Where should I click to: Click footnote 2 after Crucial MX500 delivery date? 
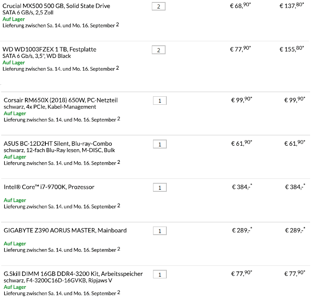(x=117, y=25)
